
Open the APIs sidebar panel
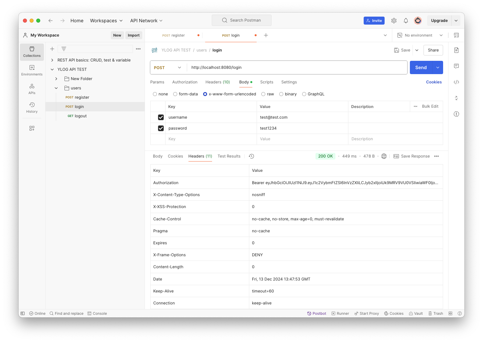32,89
